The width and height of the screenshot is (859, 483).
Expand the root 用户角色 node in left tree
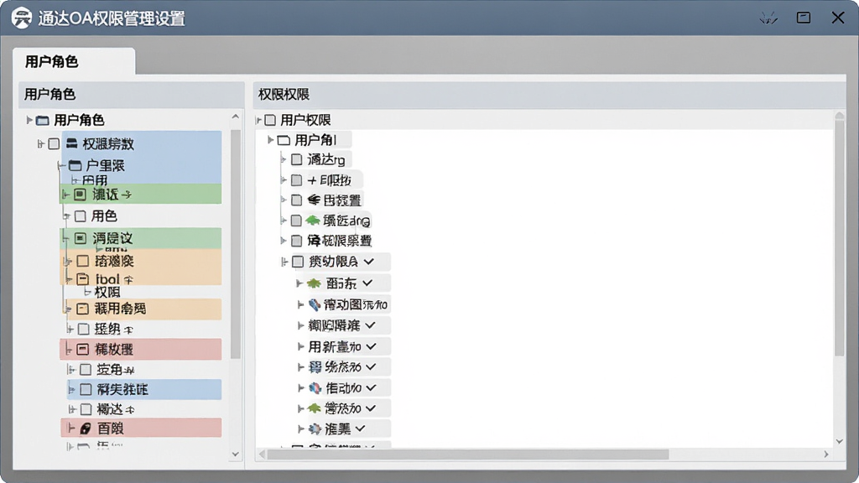[29, 120]
